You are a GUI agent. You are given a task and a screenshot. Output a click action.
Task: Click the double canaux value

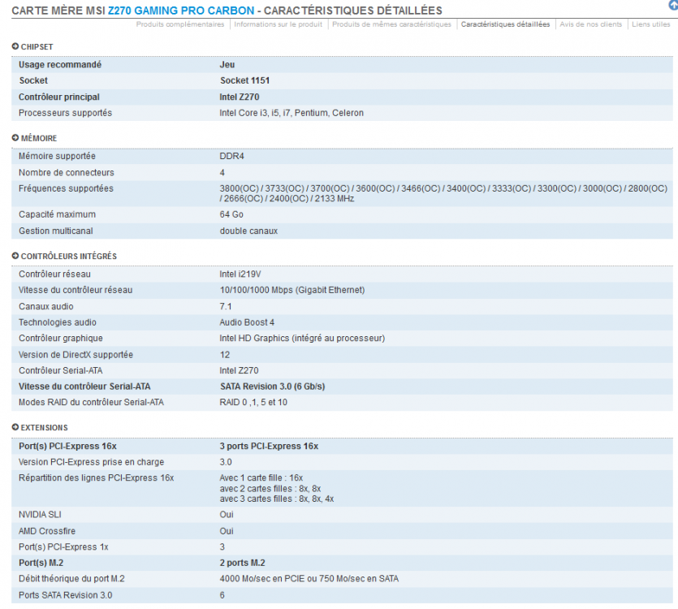[248, 231]
